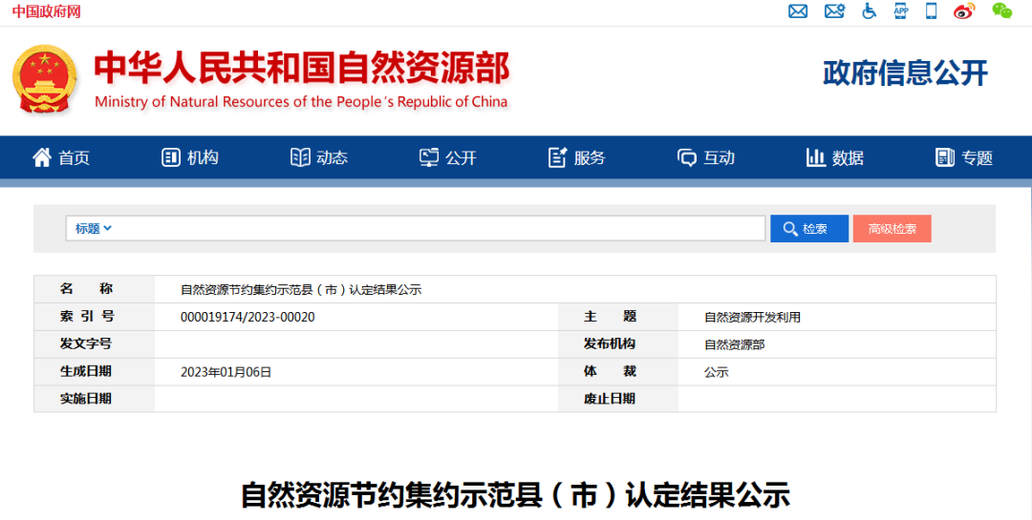
Task: Click the 服务 navigation item
Action: (577, 157)
